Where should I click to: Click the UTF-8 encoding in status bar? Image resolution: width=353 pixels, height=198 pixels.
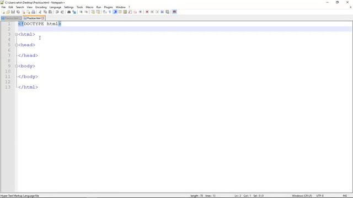click(x=320, y=196)
